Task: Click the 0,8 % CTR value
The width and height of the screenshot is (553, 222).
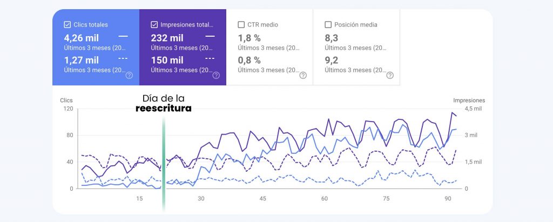Action: (249, 60)
